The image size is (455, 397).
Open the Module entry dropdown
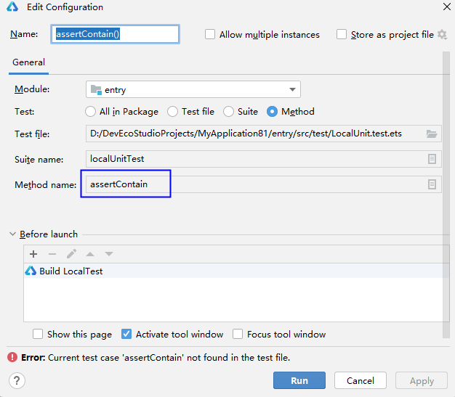[193, 89]
